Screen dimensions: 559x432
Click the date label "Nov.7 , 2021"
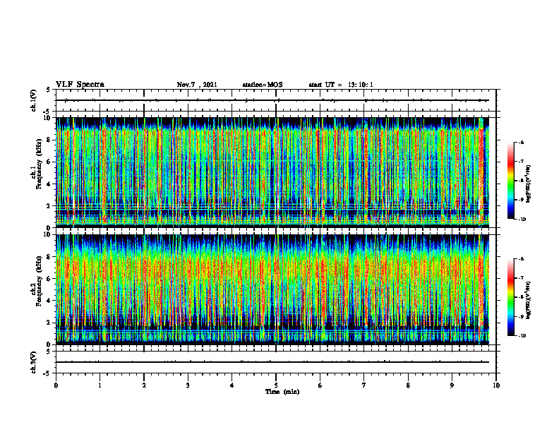click(x=197, y=85)
